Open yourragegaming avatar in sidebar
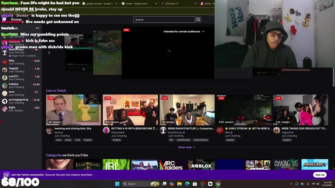This screenshot has height=188, width=335. (4, 101)
